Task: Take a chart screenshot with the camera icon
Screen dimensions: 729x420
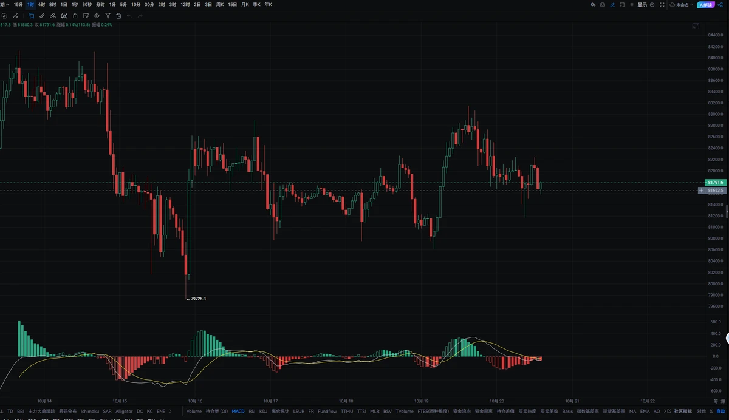Action: pos(603,4)
